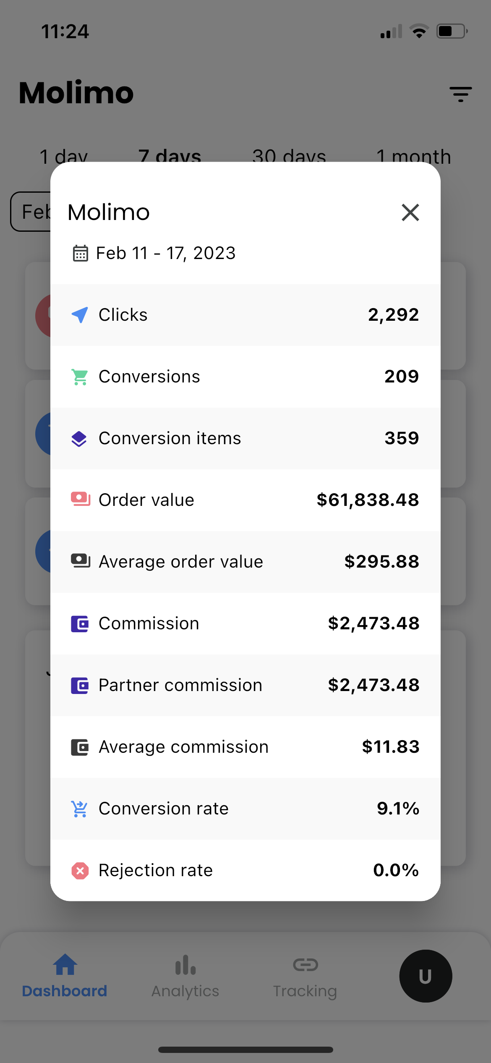This screenshot has width=491, height=1063.
Task: Click the Conversion rate cart icon
Action: click(79, 809)
